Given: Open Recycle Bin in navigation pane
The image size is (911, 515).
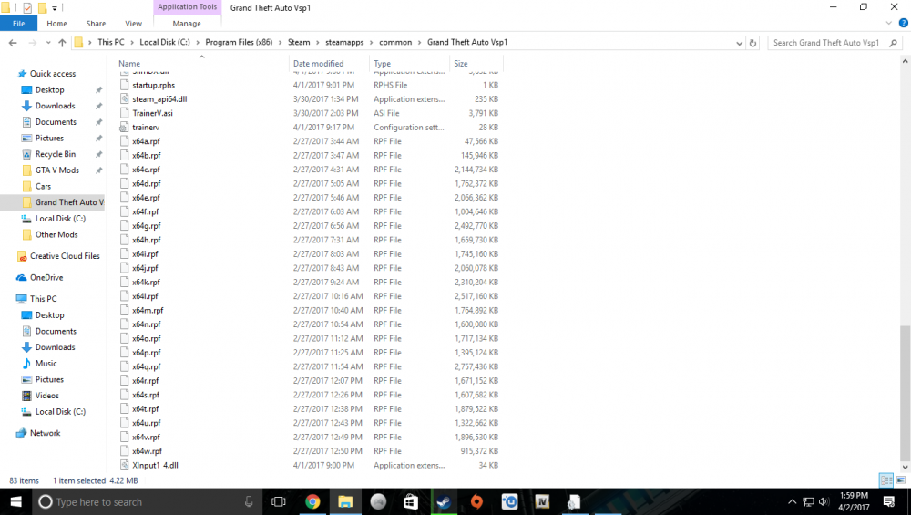Looking at the screenshot, I should [56, 154].
